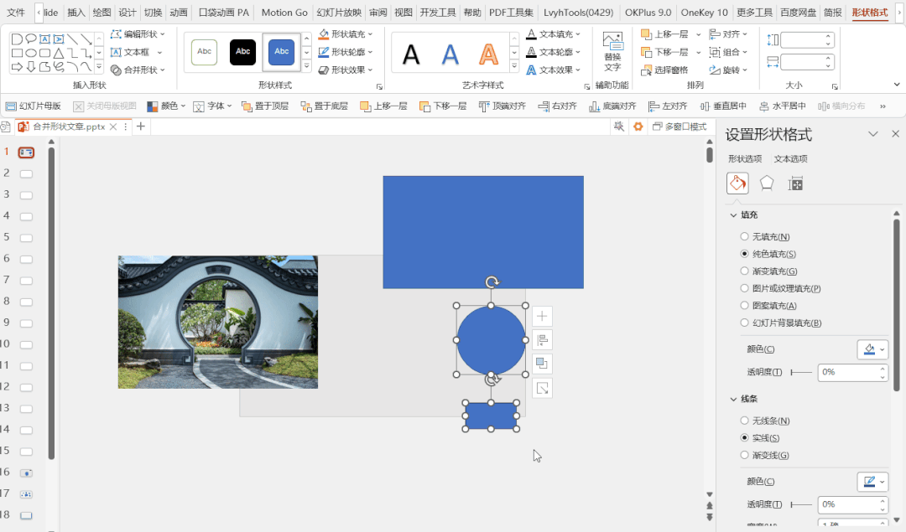Open the File (文件) menu
906x532 pixels.
point(16,13)
